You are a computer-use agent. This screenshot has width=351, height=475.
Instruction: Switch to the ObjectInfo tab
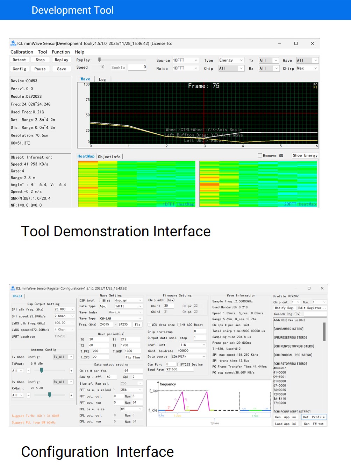109,156
